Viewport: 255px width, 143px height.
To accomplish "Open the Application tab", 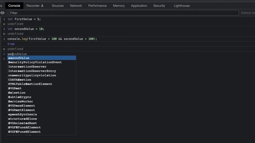I will click(x=139, y=6).
